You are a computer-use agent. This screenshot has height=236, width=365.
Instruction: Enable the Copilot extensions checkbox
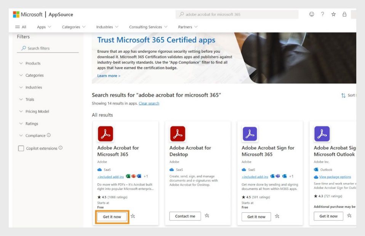tap(21, 148)
